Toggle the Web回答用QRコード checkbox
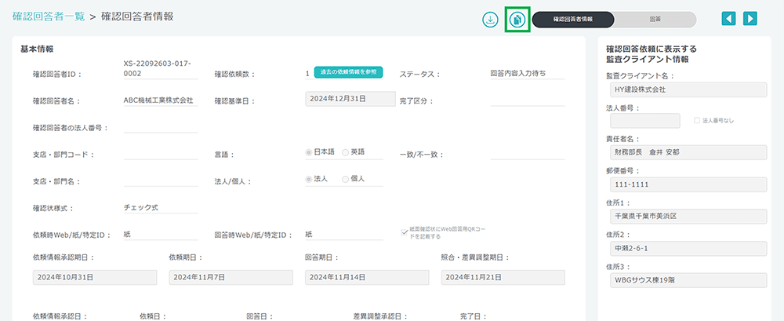The image size is (784, 321). (404, 232)
